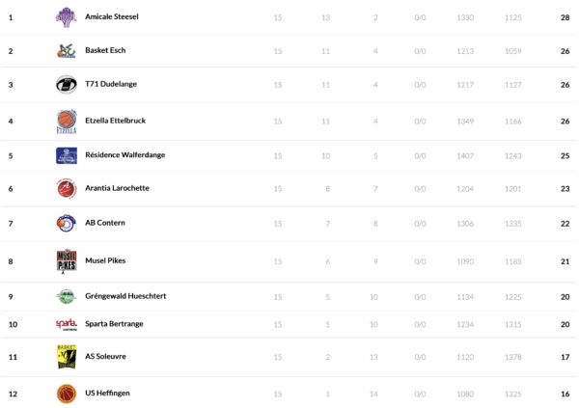579x408 pixels.
Task: Click the Sparta Bertrange team logo
Action: tap(66, 324)
